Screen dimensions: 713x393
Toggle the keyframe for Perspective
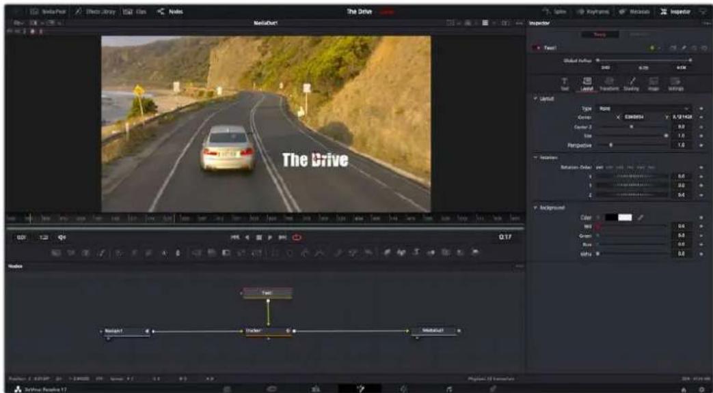click(701, 145)
